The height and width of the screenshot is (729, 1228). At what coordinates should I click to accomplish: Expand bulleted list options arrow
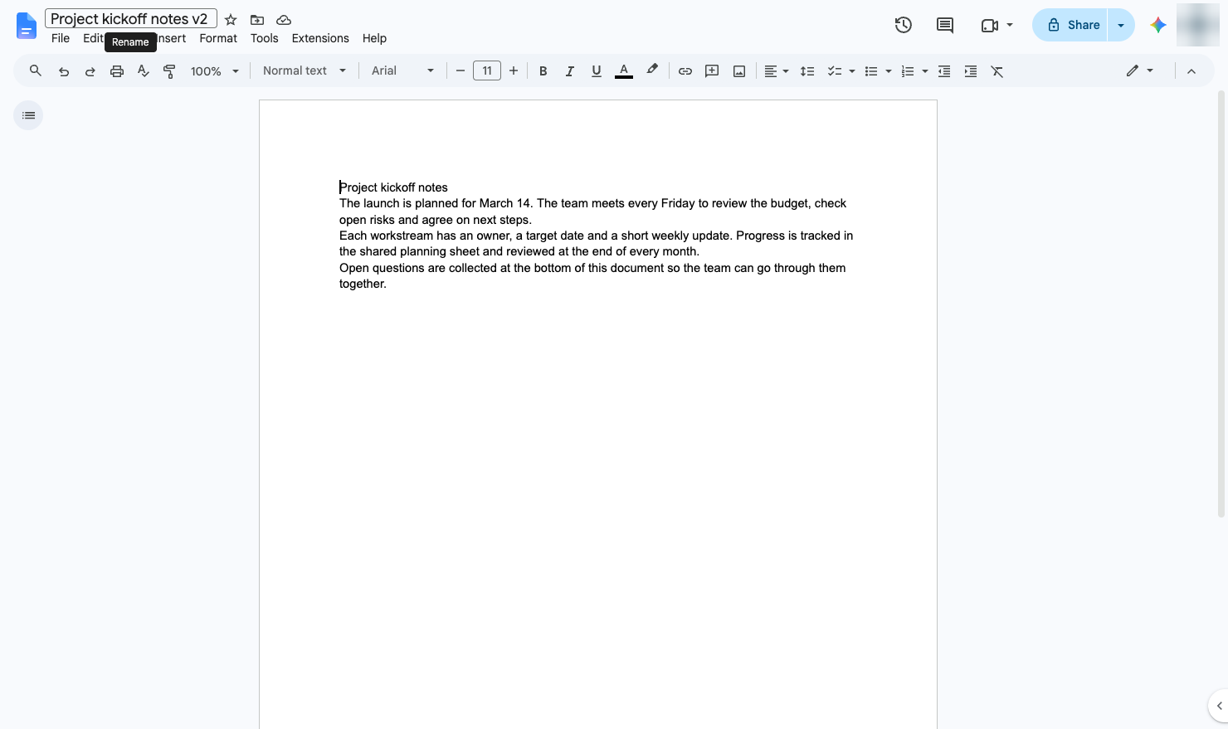889,71
